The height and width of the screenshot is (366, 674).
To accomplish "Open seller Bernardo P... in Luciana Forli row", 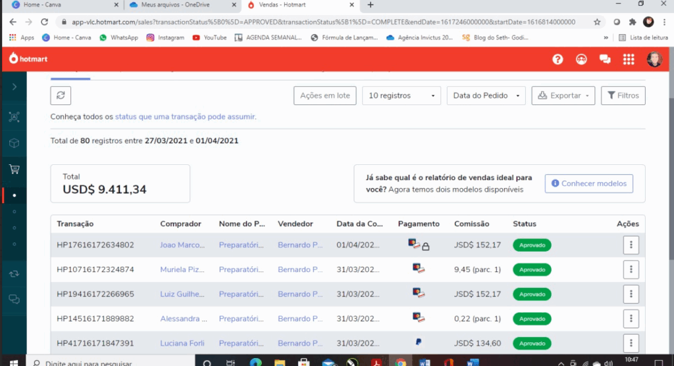I will [300, 343].
